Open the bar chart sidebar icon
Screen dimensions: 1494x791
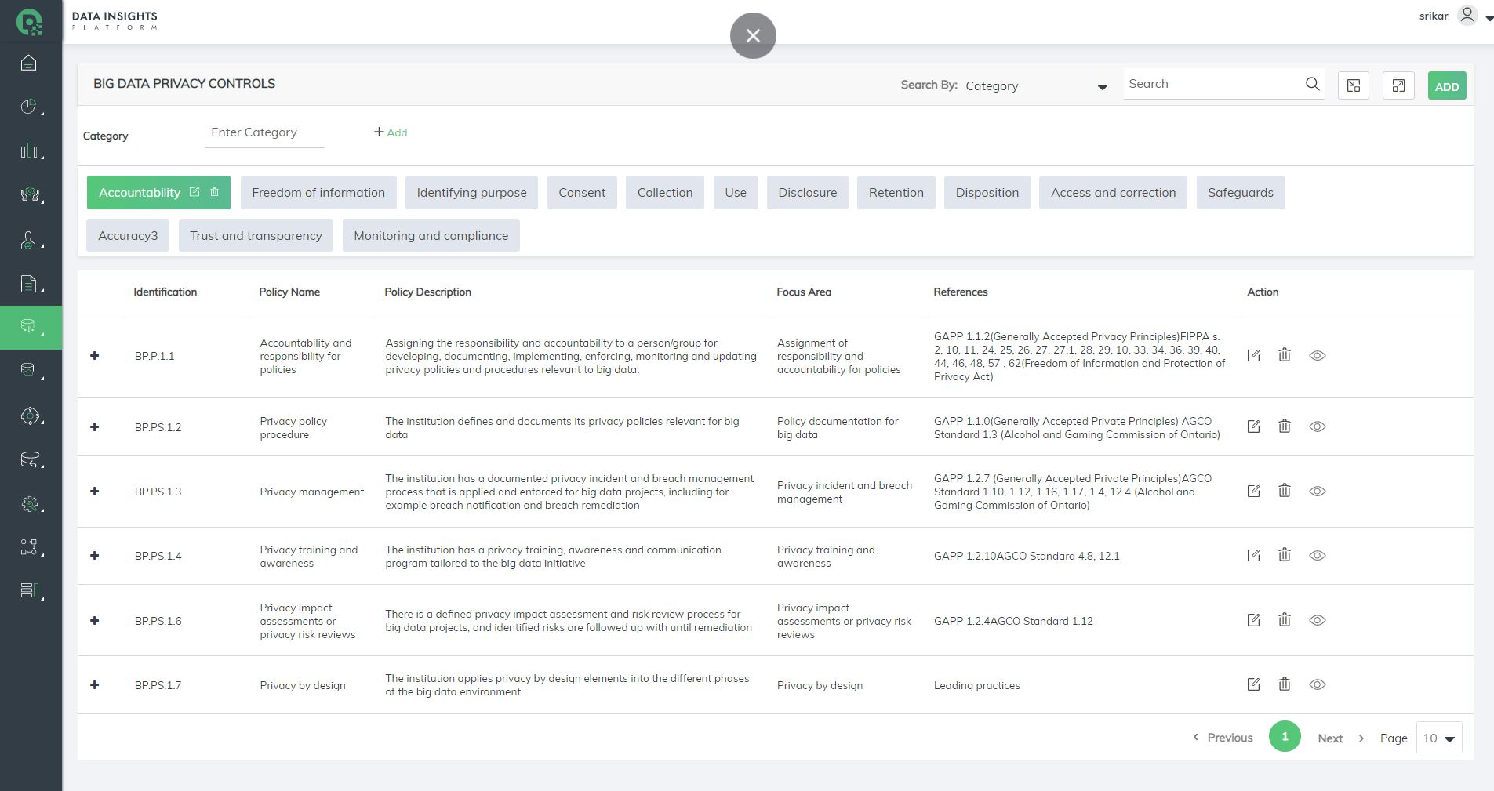tap(29, 151)
